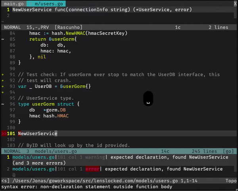238x191 pixels.
Task: Click the [go] filetype indicator in the status line
Action: pyautogui.click(x=228, y=151)
